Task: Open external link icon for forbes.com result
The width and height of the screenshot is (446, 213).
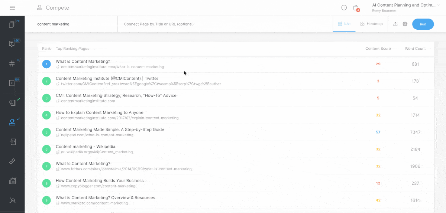Action: (x=58, y=169)
